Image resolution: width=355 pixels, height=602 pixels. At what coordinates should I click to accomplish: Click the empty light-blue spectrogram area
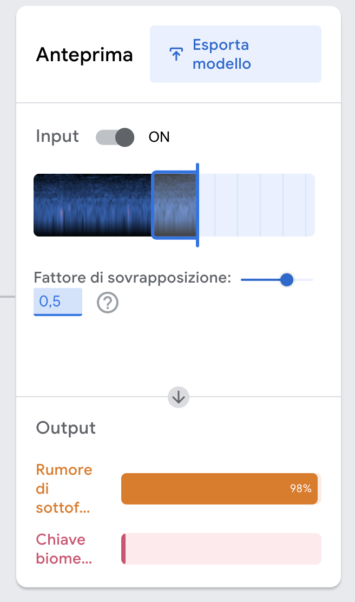click(x=257, y=205)
